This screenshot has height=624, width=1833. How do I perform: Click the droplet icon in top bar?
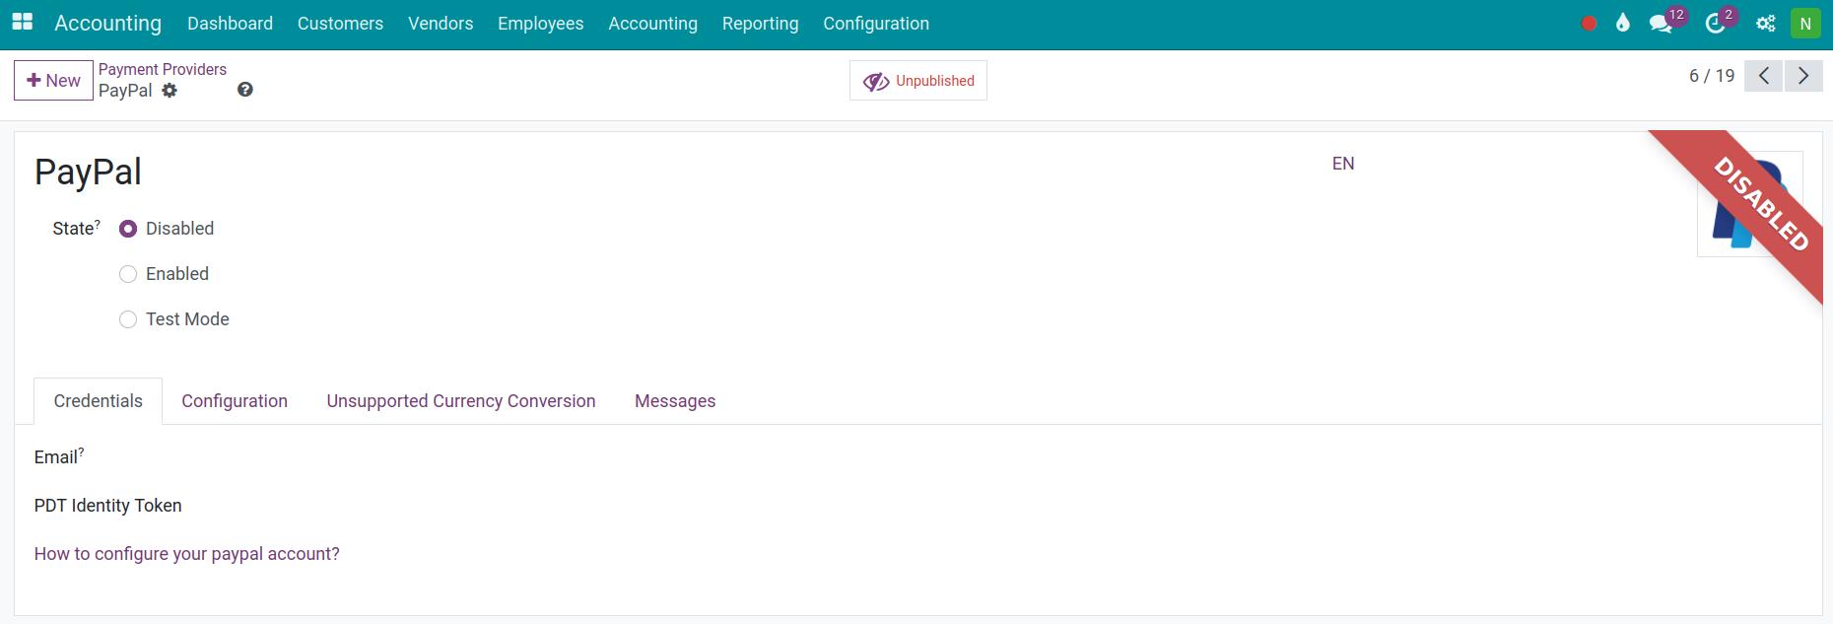(1623, 23)
